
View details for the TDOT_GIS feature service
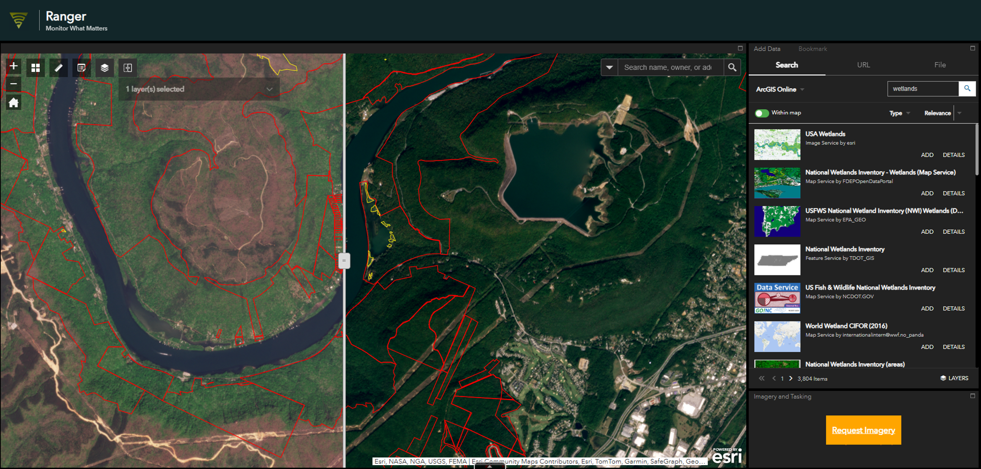point(954,270)
